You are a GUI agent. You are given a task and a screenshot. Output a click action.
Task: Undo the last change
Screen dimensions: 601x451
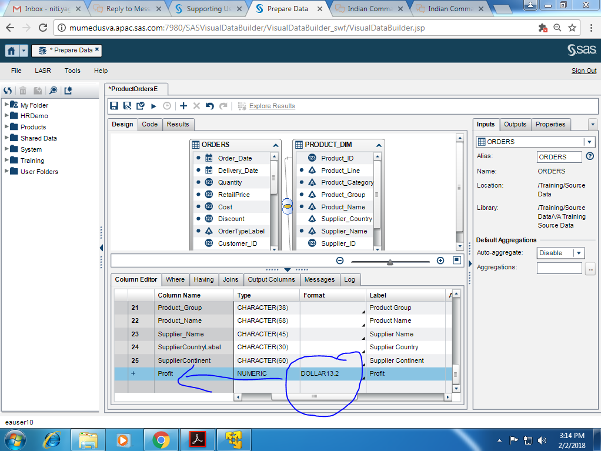[x=209, y=106]
